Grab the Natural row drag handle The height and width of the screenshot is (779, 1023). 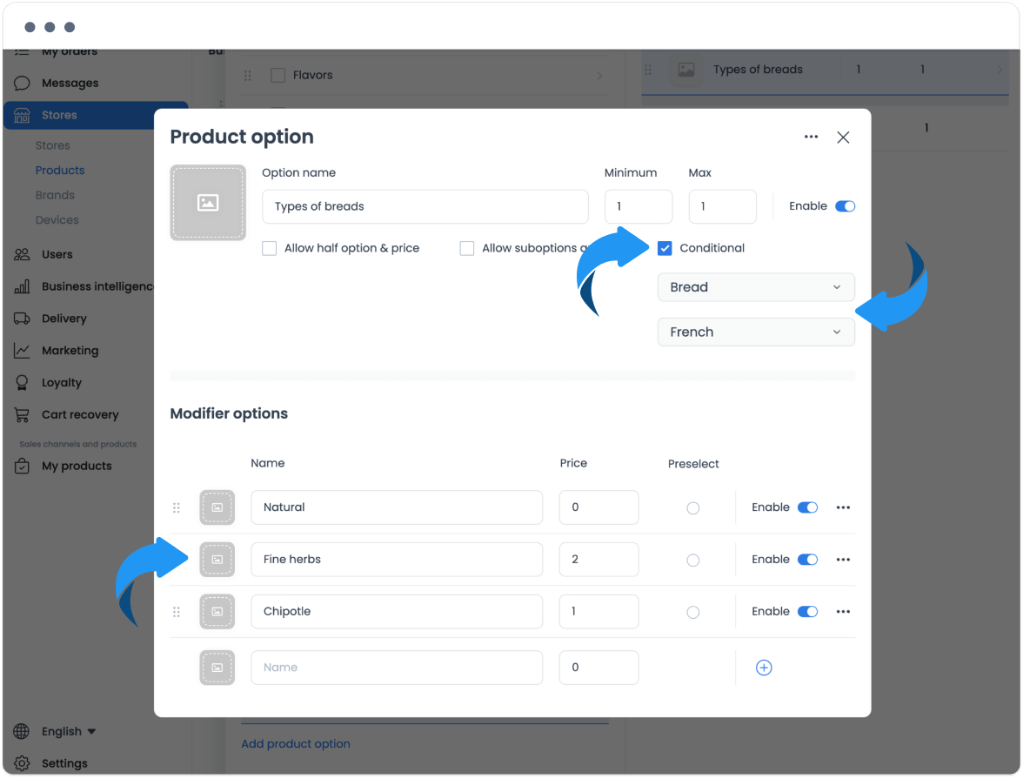[176, 507]
